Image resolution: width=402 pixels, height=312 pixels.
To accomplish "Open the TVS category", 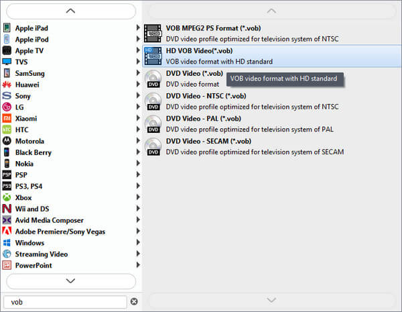I will pyautogui.click(x=71, y=62).
